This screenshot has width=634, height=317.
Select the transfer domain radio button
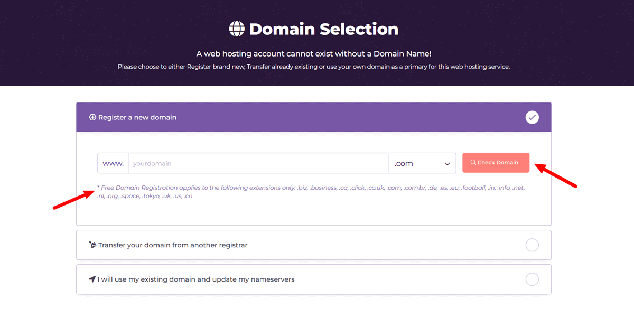(532, 245)
